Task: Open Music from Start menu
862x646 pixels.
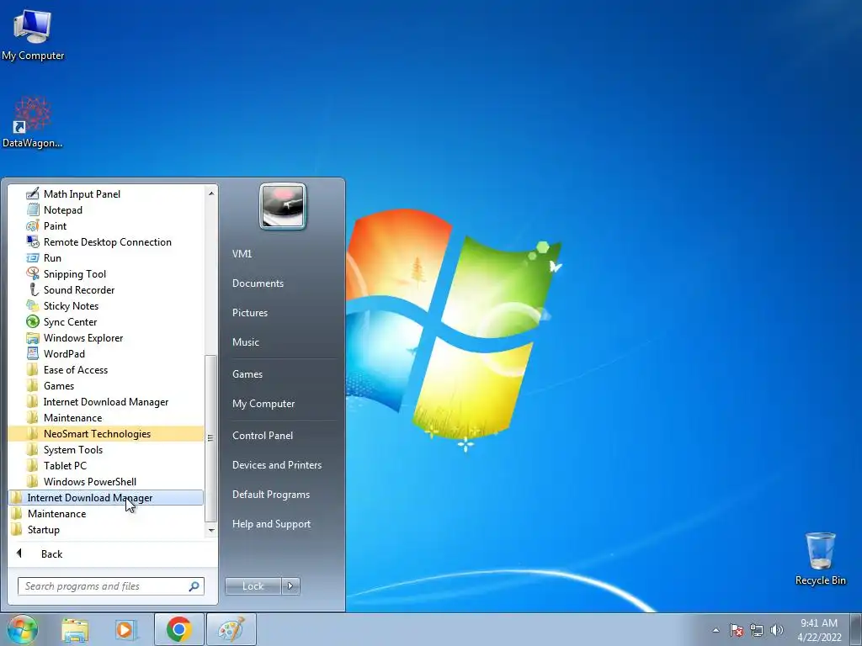Action: pos(245,342)
